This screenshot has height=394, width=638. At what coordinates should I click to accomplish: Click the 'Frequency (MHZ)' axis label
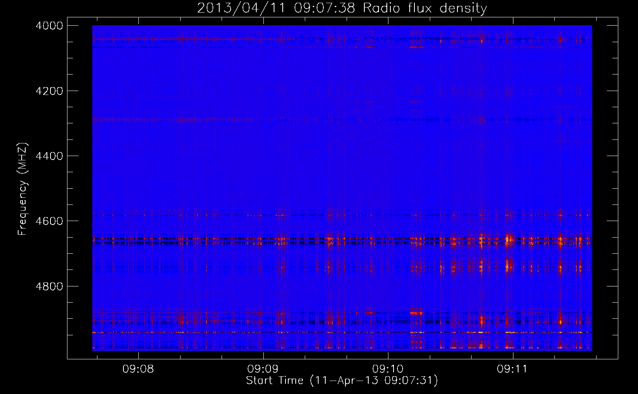tap(22, 189)
